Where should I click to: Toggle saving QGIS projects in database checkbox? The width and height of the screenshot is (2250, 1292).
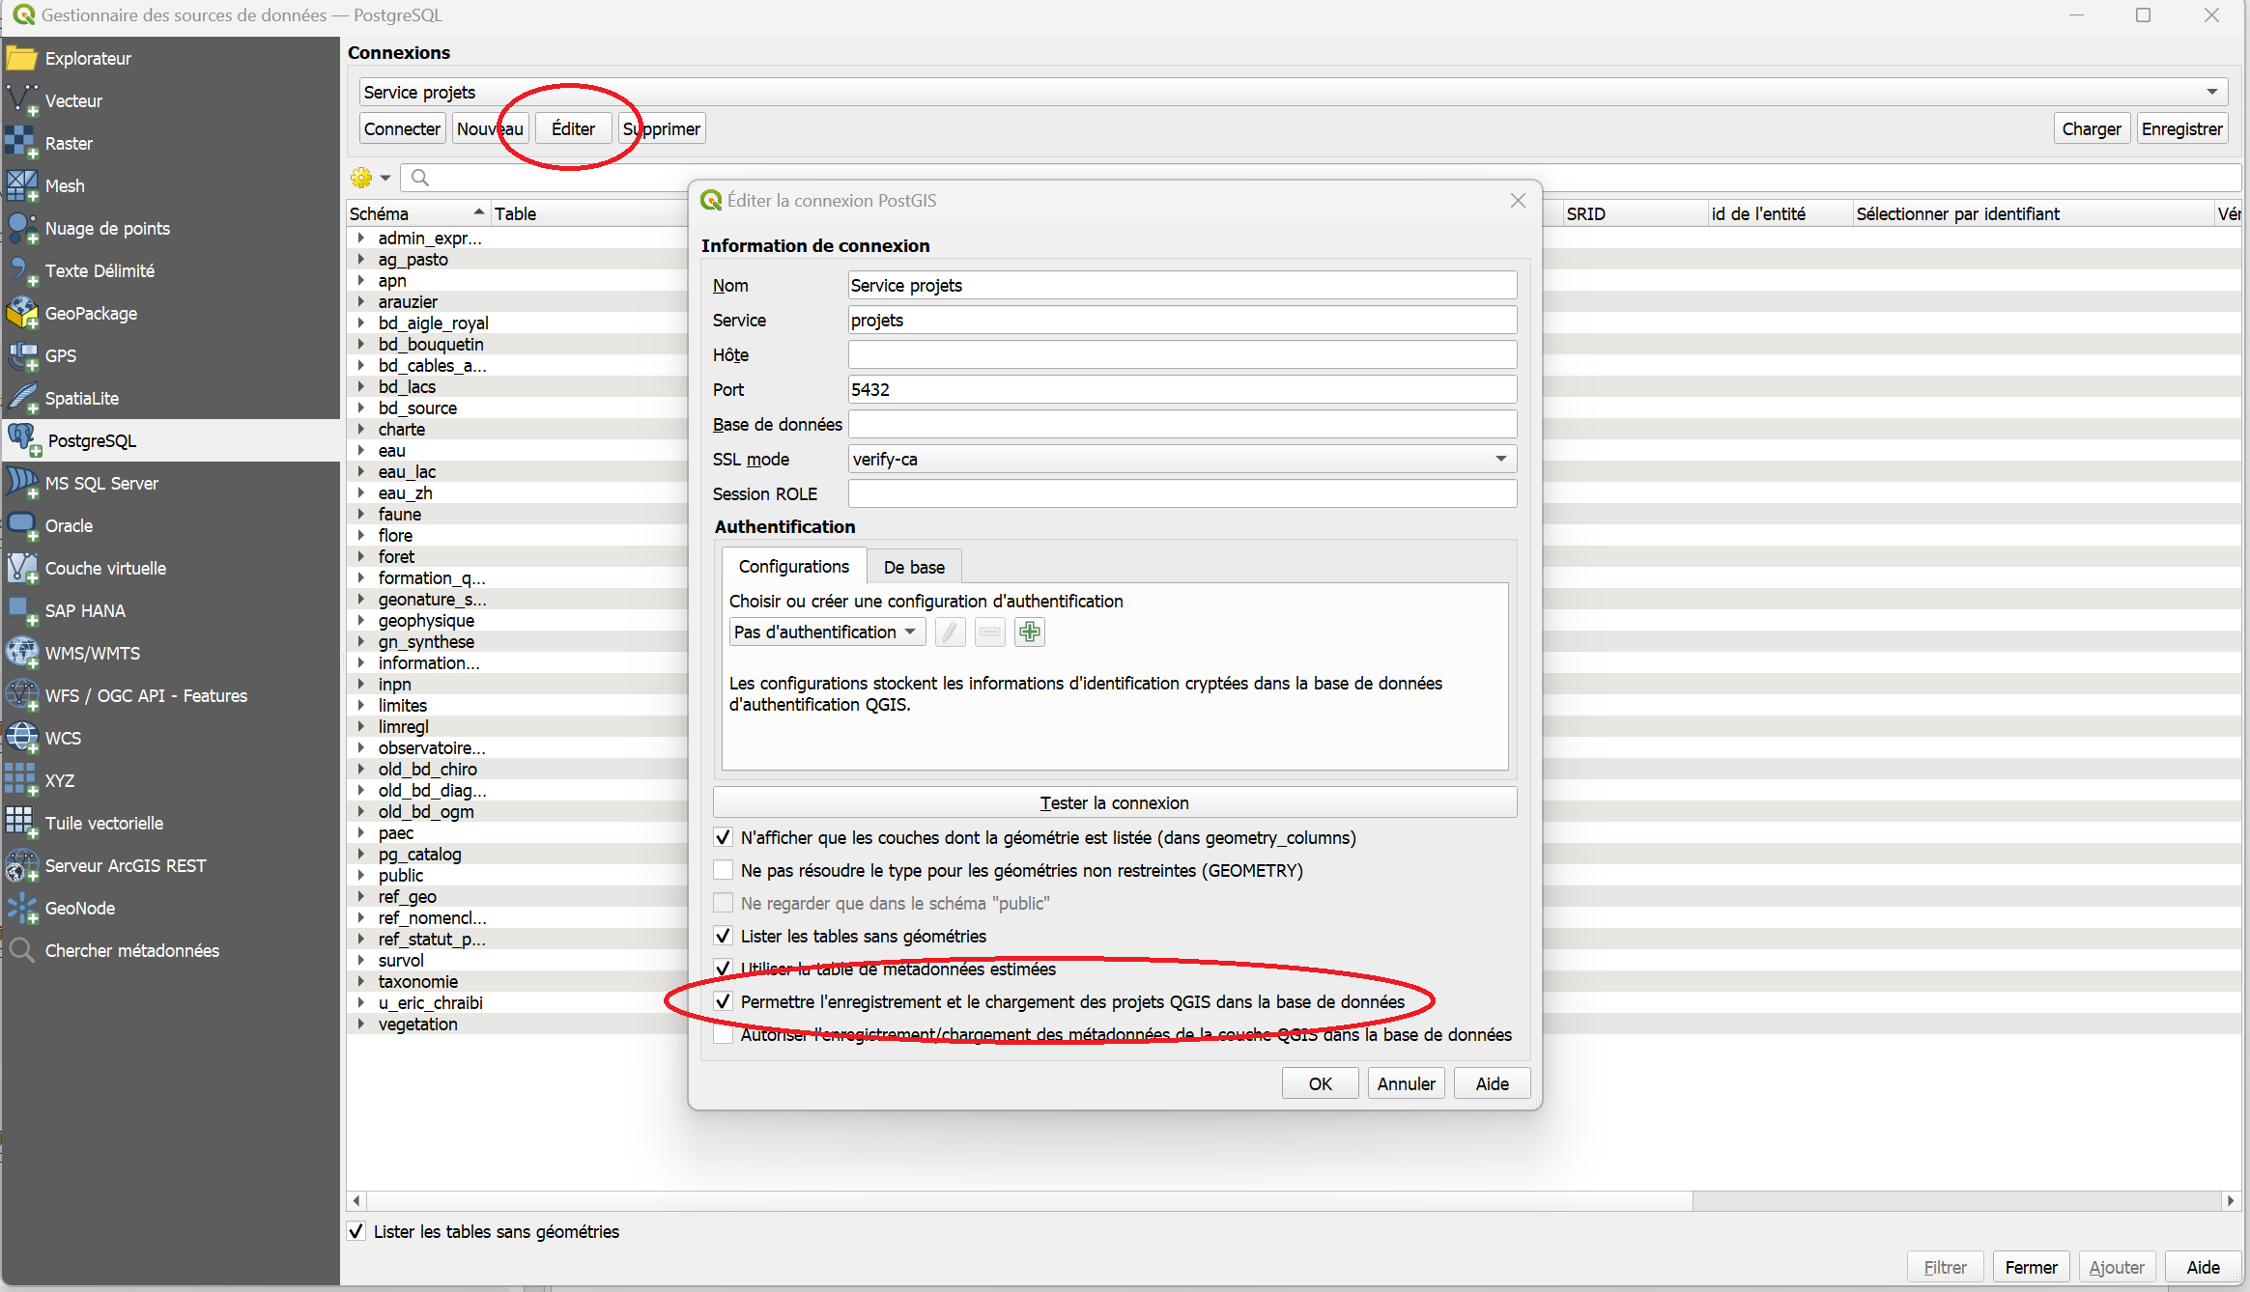coord(723,1001)
